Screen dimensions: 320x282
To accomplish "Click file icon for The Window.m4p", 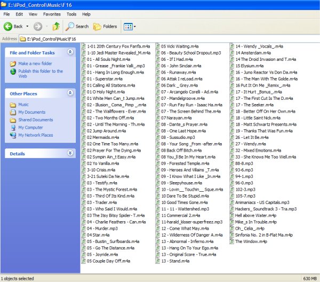I will [232, 241].
